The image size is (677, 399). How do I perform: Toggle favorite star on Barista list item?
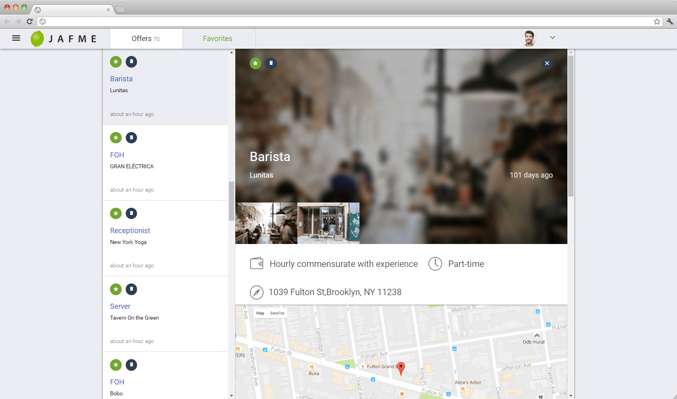point(116,62)
